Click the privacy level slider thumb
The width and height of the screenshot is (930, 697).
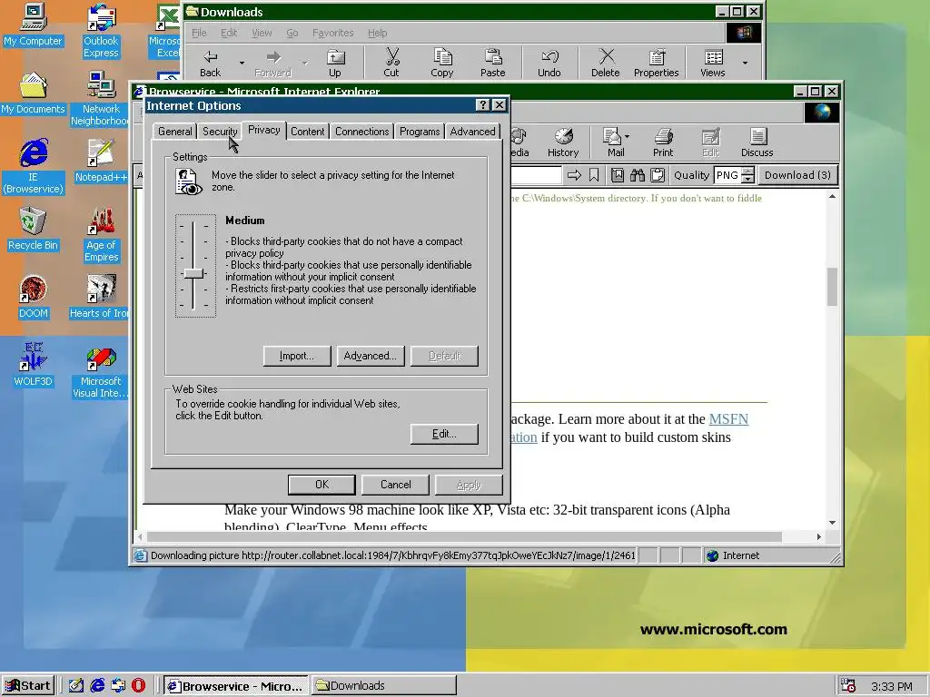point(193,273)
